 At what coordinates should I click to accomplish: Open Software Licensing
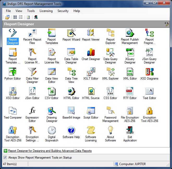(91, 134)
